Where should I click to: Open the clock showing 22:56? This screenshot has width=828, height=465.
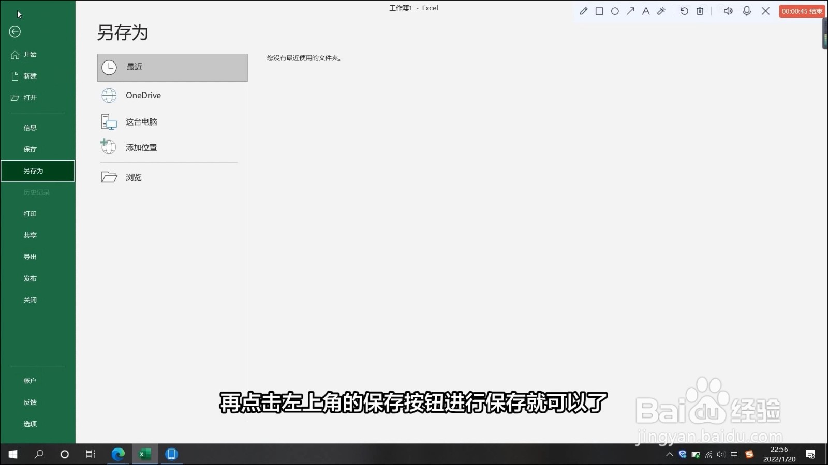point(779,454)
